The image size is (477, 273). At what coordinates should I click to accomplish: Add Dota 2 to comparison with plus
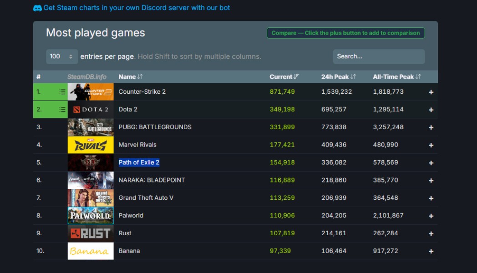pos(431,110)
